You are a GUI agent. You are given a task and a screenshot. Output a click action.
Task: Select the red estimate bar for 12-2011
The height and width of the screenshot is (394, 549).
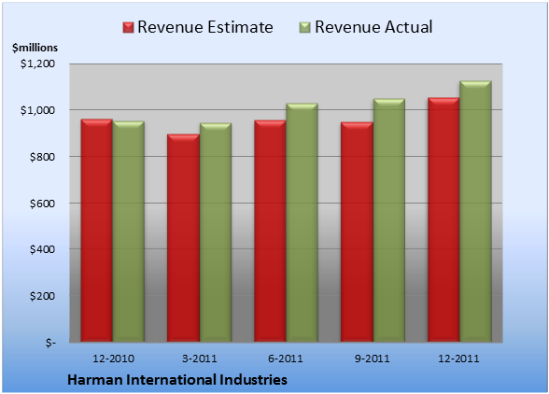coord(443,219)
